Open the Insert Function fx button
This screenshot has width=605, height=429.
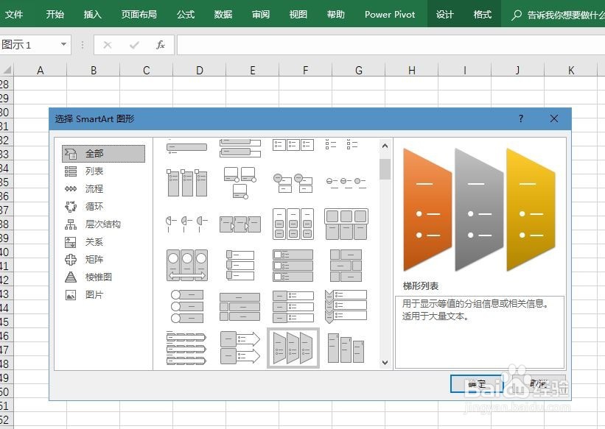[161, 45]
